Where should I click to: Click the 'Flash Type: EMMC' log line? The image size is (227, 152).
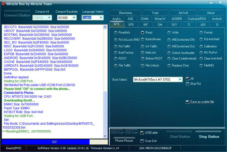point(17,108)
